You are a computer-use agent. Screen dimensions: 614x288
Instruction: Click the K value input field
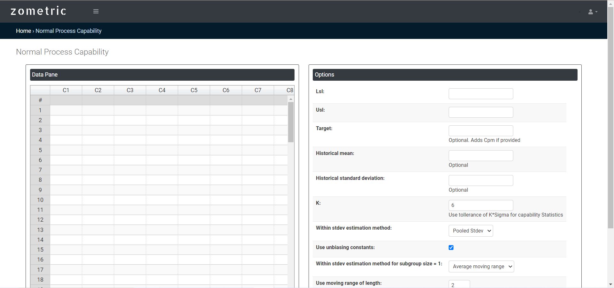point(481,205)
